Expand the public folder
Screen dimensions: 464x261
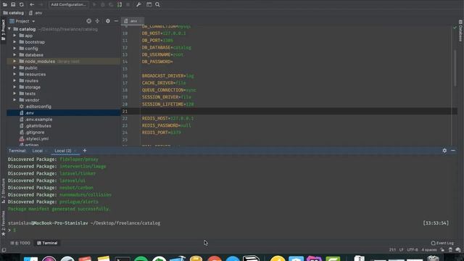[x=14, y=67]
